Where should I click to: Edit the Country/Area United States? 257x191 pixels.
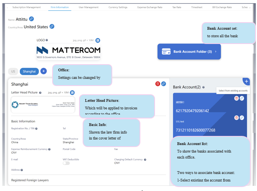click(52, 27)
